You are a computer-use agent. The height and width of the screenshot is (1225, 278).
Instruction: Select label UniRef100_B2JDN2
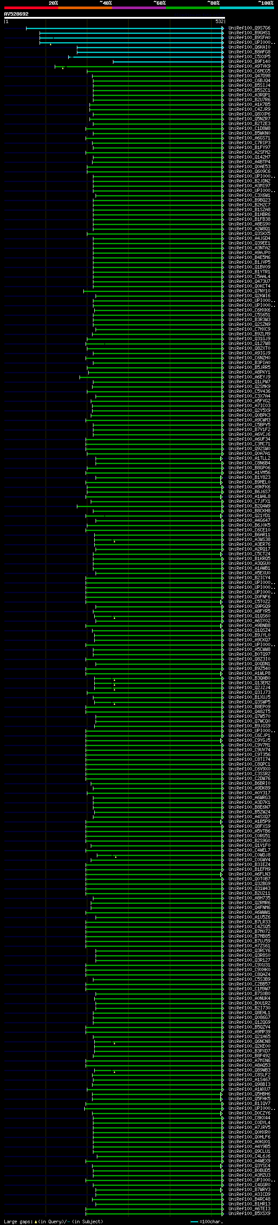(249, 181)
